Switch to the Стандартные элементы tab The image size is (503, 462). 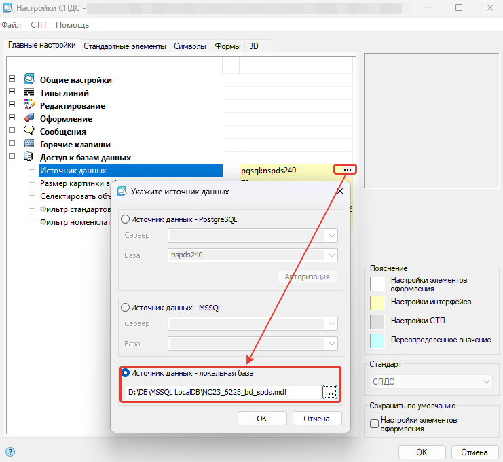(124, 46)
